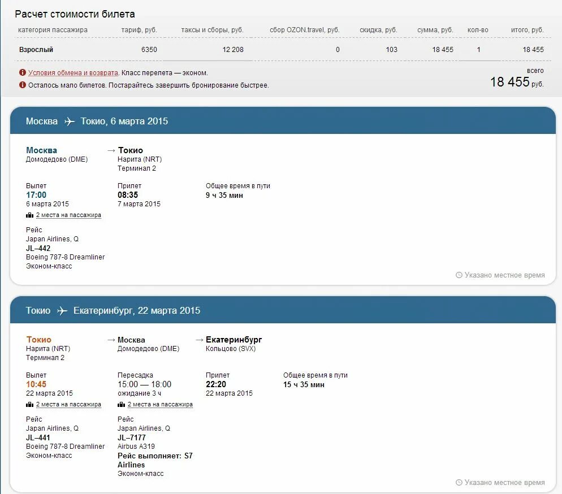Click clock icon in first flight card footer
The image size is (562, 494).
(x=459, y=275)
